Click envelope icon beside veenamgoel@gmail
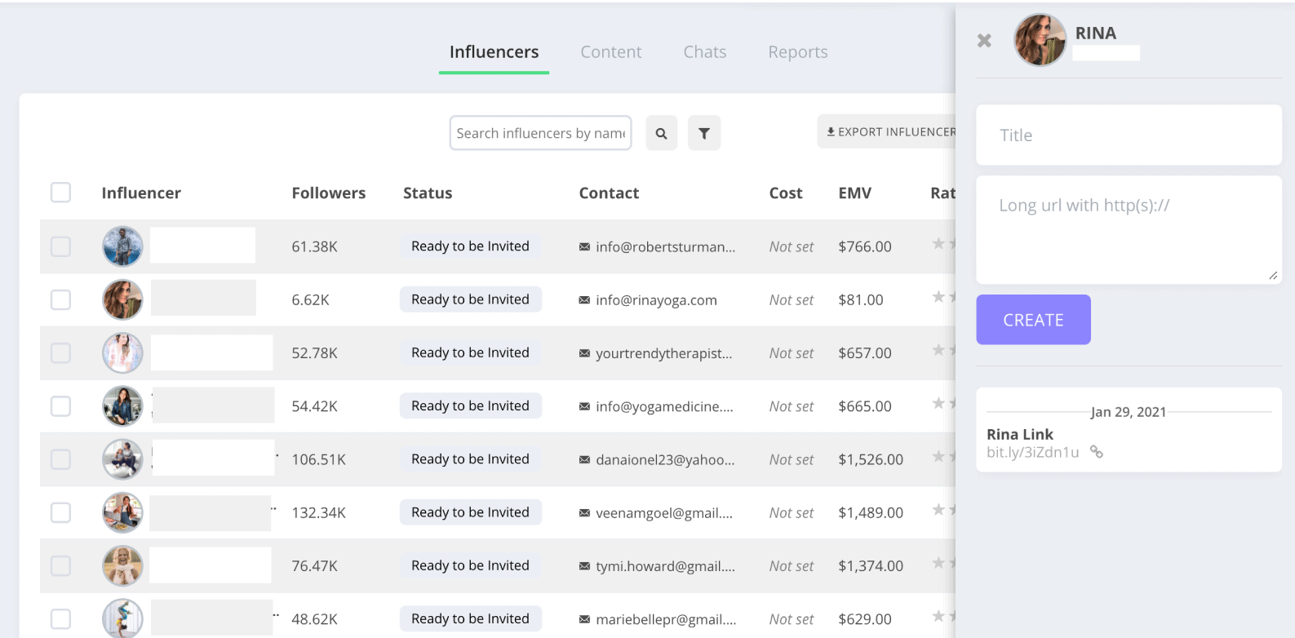Screen dimensions: 1295x638 [x=584, y=513]
